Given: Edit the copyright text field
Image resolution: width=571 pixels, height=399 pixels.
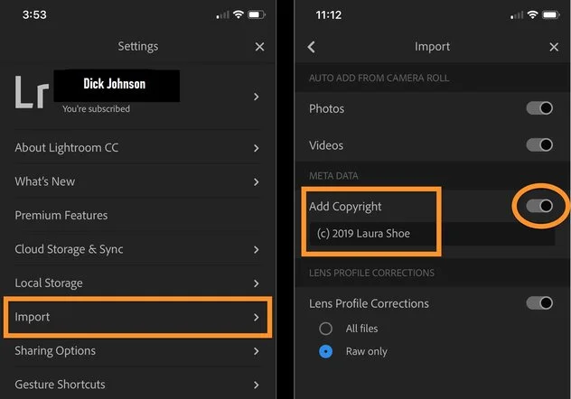Looking at the screenshot, I should point(432,234).
